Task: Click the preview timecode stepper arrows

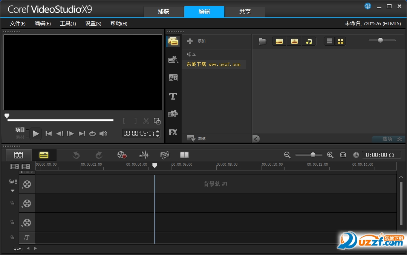Action: [157, 134]
